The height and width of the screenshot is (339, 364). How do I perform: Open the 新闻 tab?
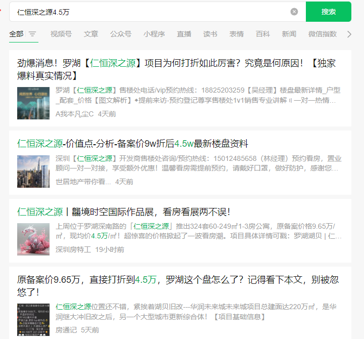pos(289,34)
